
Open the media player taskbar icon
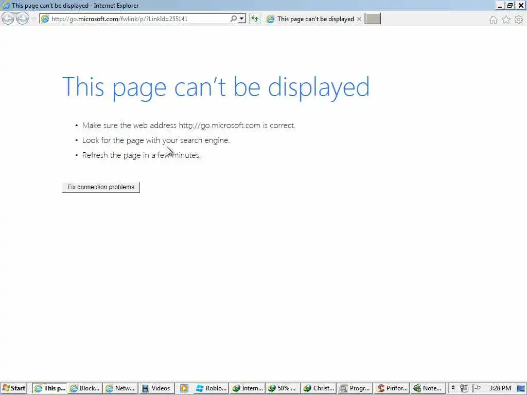coord(184,388)
